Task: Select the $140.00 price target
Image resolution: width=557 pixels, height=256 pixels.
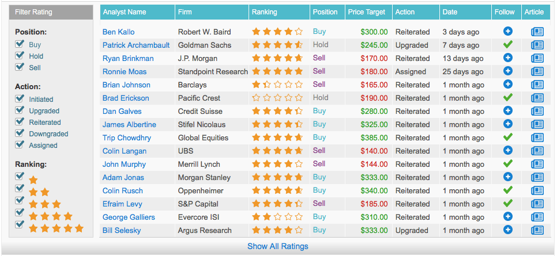Action: (374, 151)
